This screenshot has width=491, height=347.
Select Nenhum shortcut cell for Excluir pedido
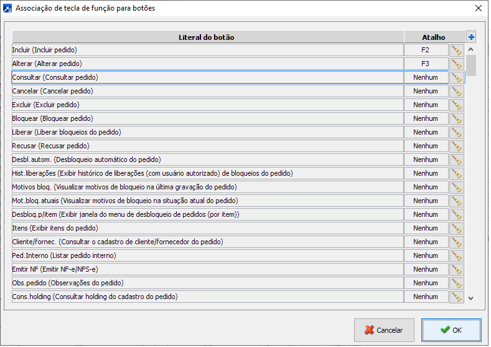426,105
